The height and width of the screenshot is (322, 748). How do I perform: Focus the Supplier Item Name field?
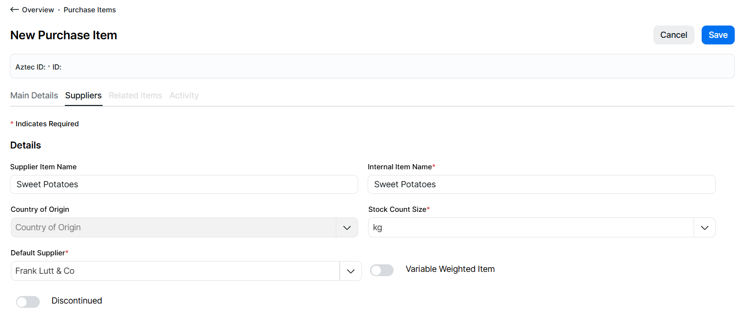[x=184, y=184]
